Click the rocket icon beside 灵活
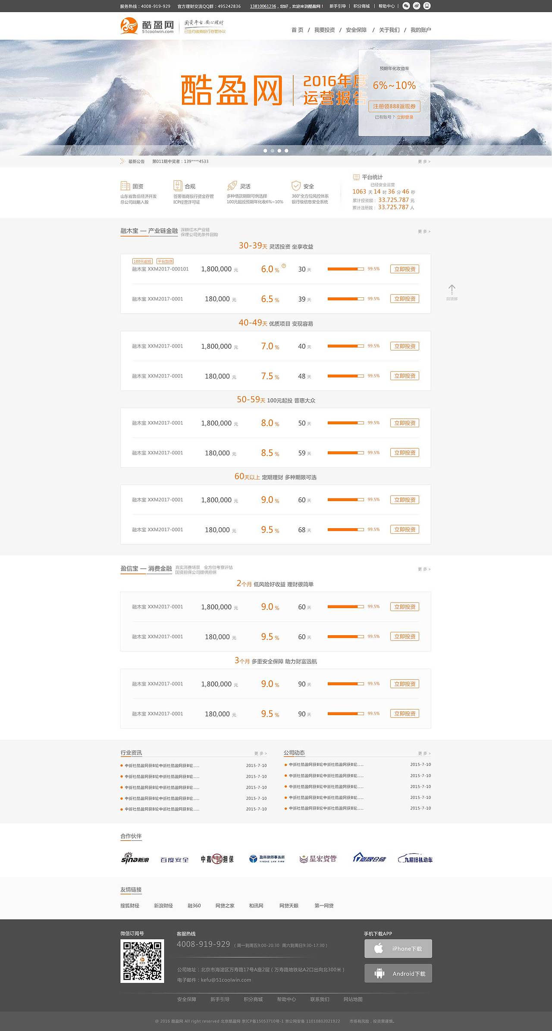552x1031 pixels. pos(232,186)
